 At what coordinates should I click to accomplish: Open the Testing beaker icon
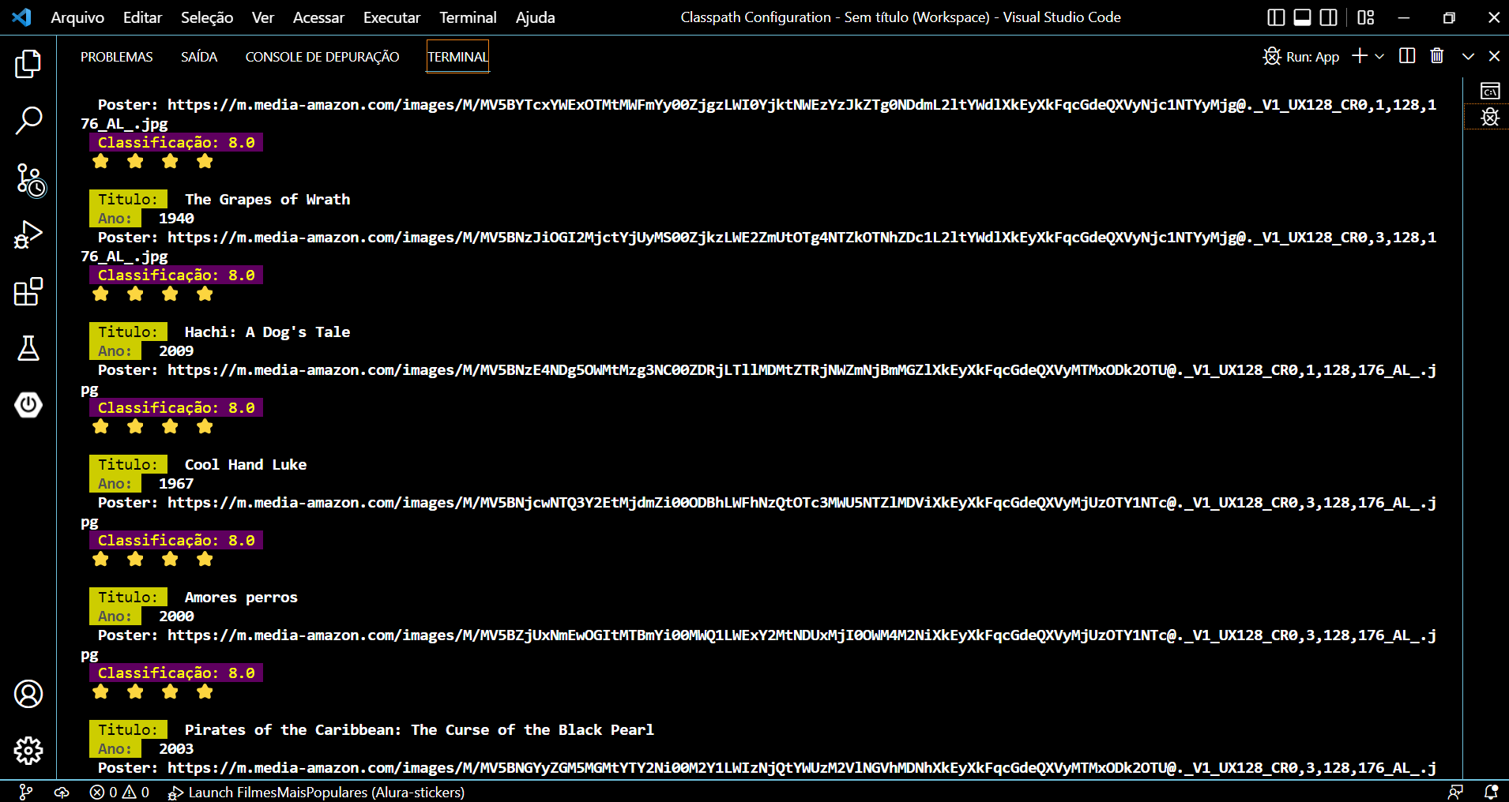click(x=28, y=348)
